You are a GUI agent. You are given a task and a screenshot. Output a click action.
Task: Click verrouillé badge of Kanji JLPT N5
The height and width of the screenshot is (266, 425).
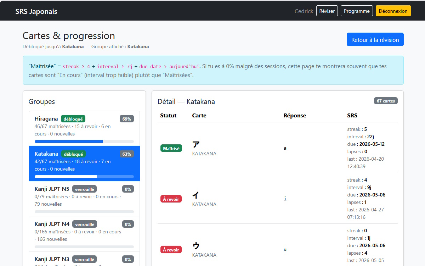[84, 189]
